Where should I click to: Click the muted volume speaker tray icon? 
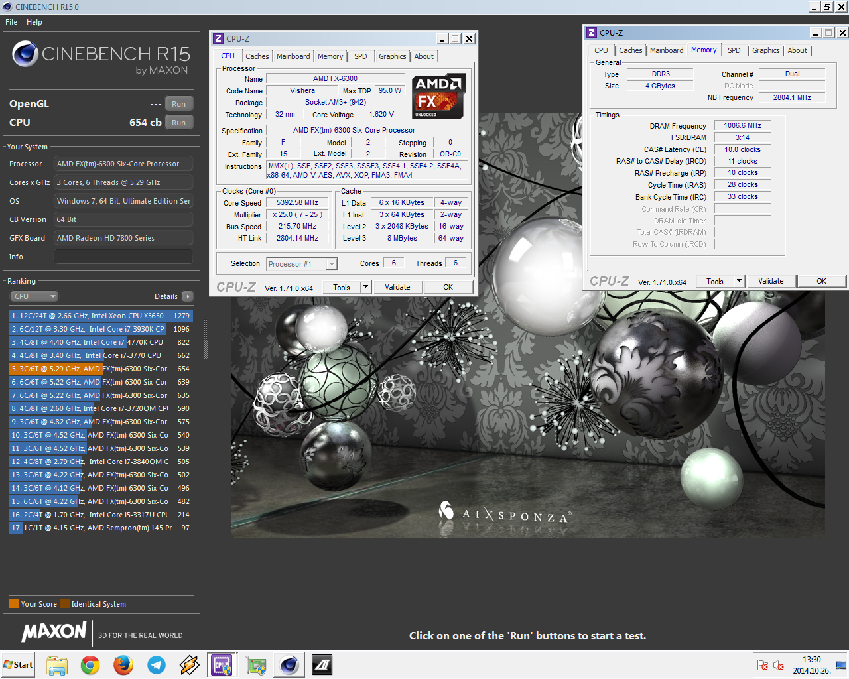point(779,666)
